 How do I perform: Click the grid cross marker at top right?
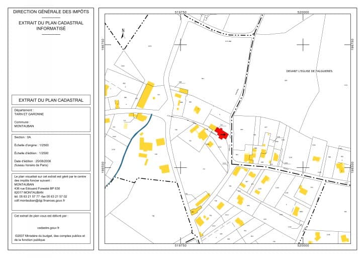(304, 44)
